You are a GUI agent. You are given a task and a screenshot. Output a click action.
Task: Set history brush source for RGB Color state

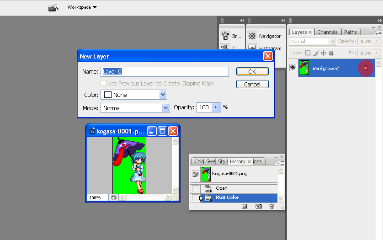[x=196, y=198]
